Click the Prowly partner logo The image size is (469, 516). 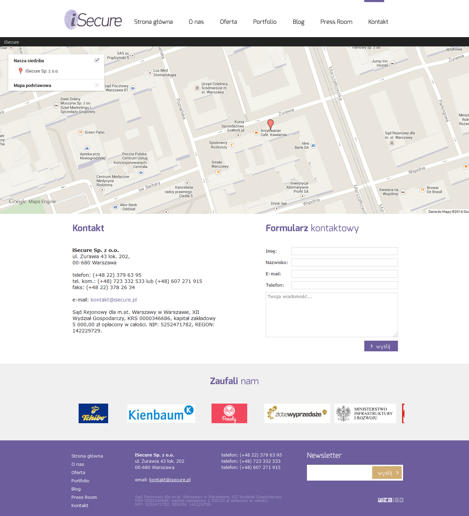[x=229, y=413]
